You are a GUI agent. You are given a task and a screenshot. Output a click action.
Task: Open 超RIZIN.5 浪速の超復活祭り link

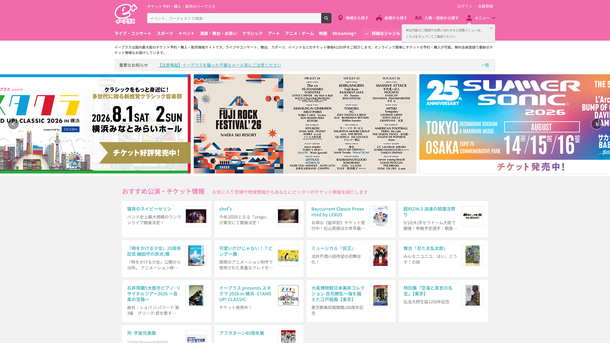429,212
